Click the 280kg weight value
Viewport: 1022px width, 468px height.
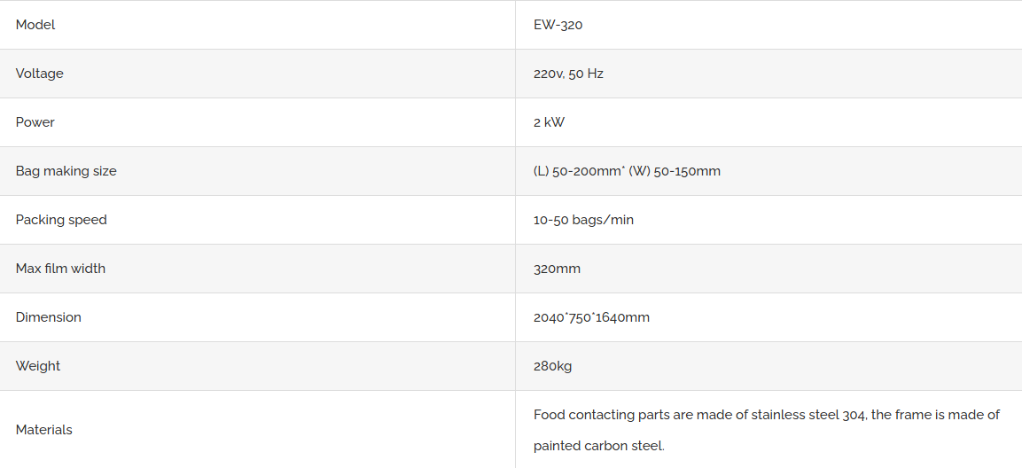point(552,366)
